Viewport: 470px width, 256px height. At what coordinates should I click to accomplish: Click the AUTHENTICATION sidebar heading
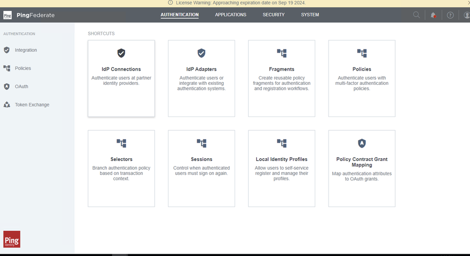tap(19, 34)
